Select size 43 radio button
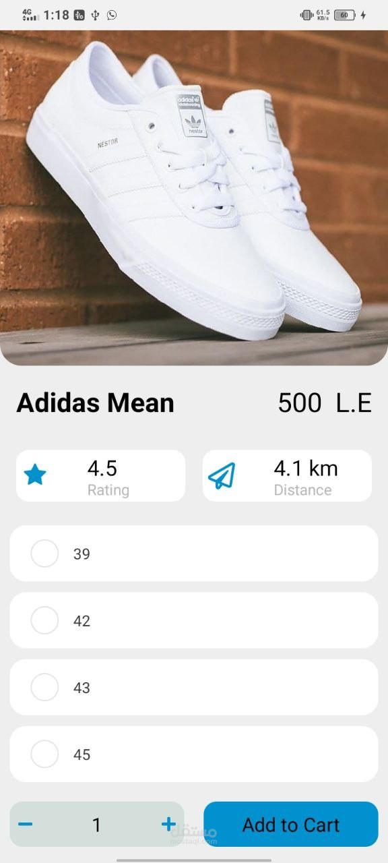Screen dimensions: 388x863 coord(44,687)
